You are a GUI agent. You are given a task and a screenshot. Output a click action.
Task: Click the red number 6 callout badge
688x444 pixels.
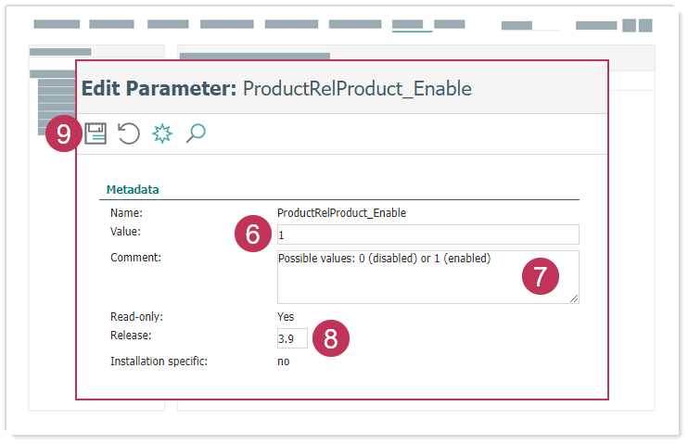click(252, 235)
